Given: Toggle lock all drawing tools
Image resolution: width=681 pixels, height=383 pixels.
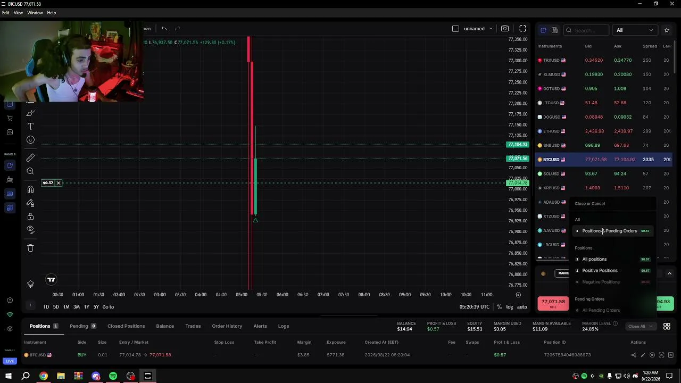Looking at the screenshot, I should [x=30, y=217].
